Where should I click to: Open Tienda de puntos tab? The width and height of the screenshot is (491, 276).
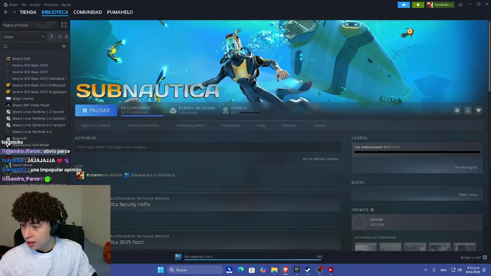190,125
